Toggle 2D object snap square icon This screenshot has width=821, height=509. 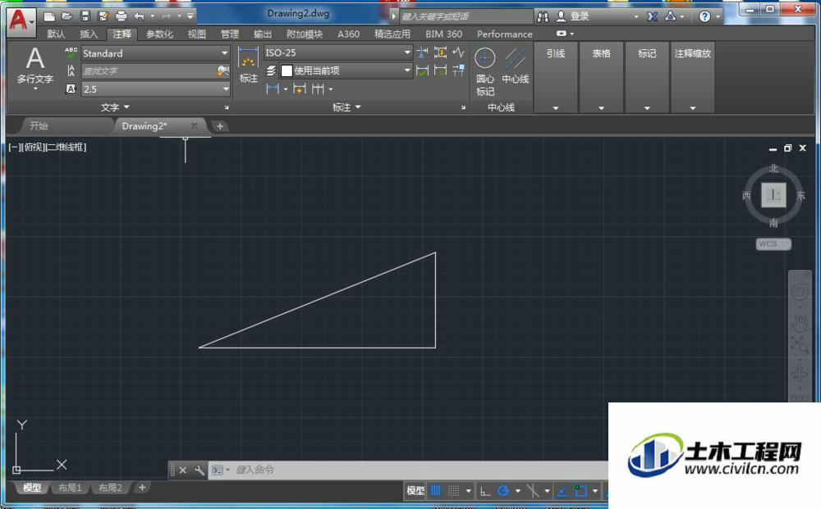[580, 491]
